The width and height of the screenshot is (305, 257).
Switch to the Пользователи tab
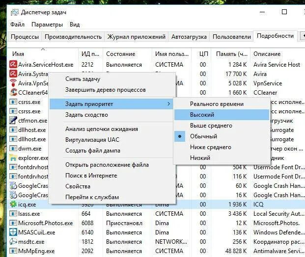pos(232,37)
